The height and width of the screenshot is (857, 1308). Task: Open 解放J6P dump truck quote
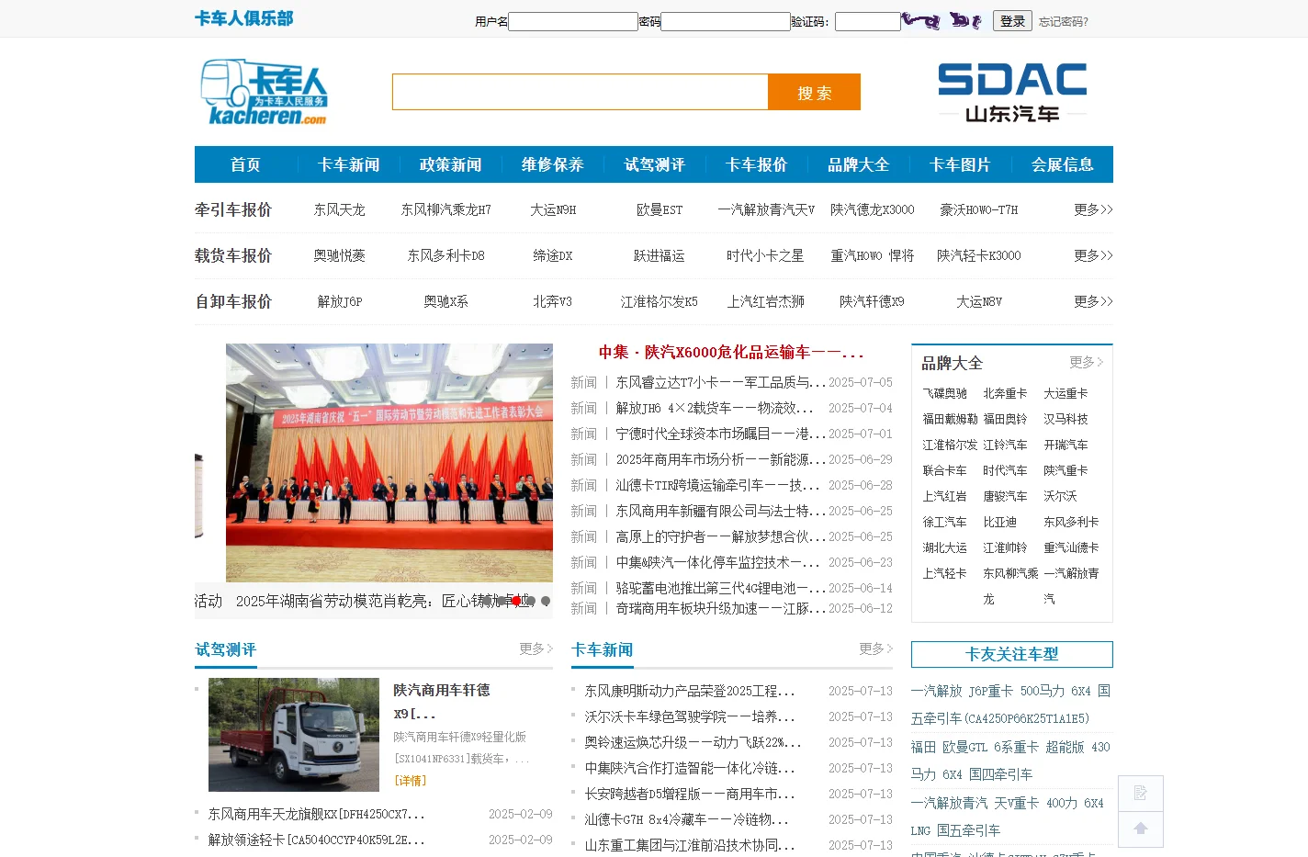point(340,301)
